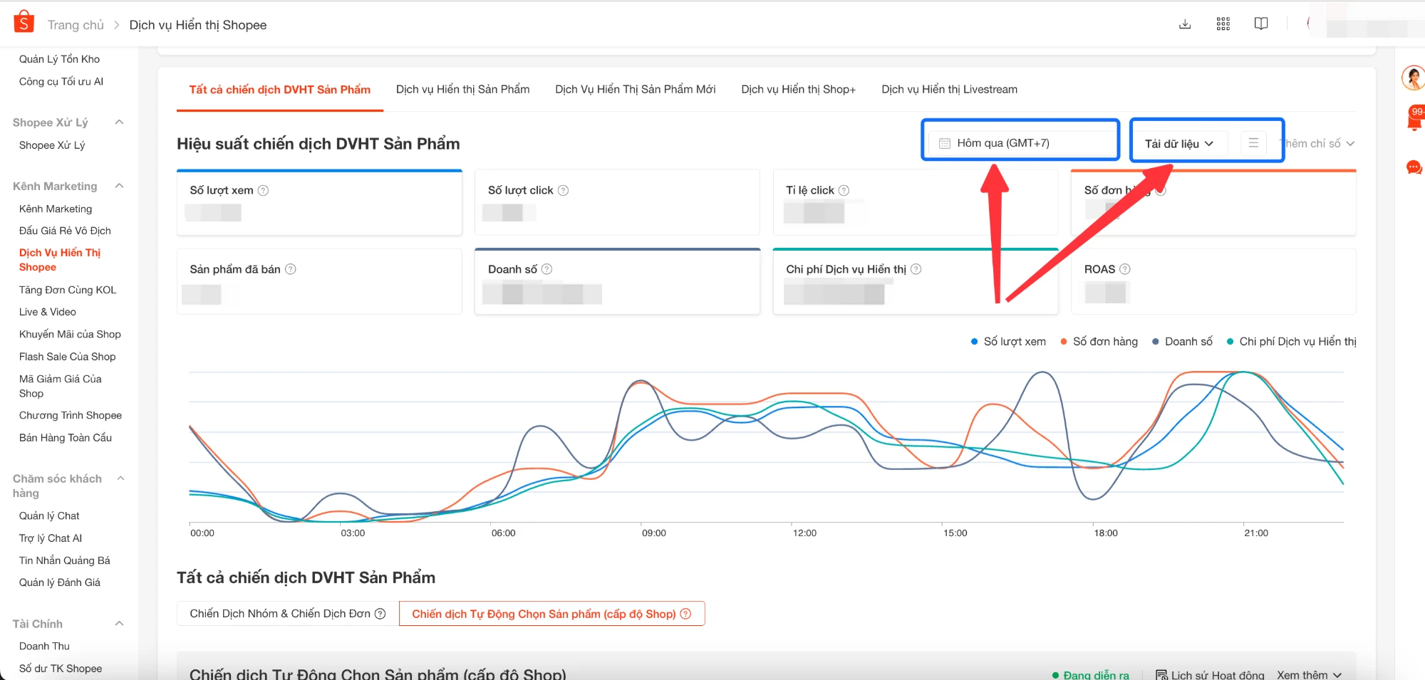Screen dimensions: 1425x680
Task: Click the help icon next to Số lượt xem
Action: pos(263,190)
